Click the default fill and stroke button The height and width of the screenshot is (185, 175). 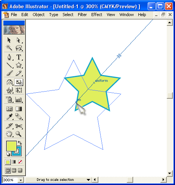tap(8, 154)
